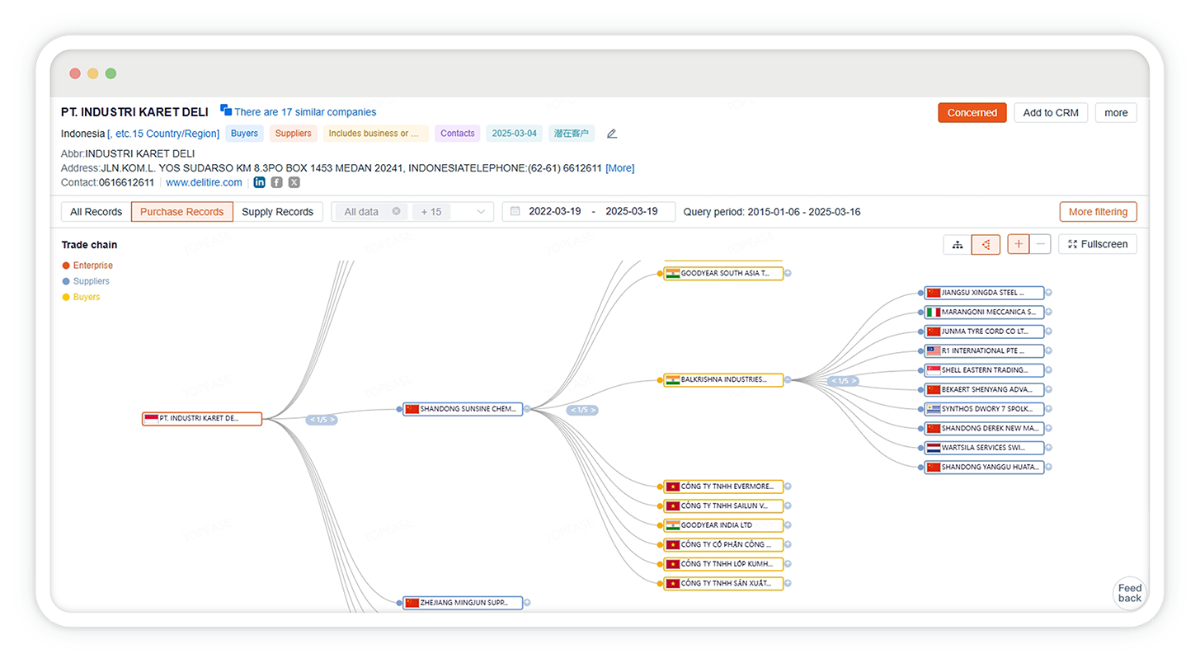
Task: Click the Includes business tag
Action: pos(376,134)
